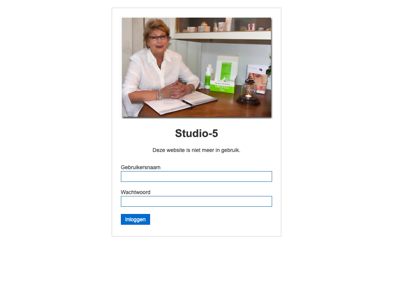This screenshot has width=393, height=294.
Task: Click the Wachtwoord field label
Action: [135, 192]
